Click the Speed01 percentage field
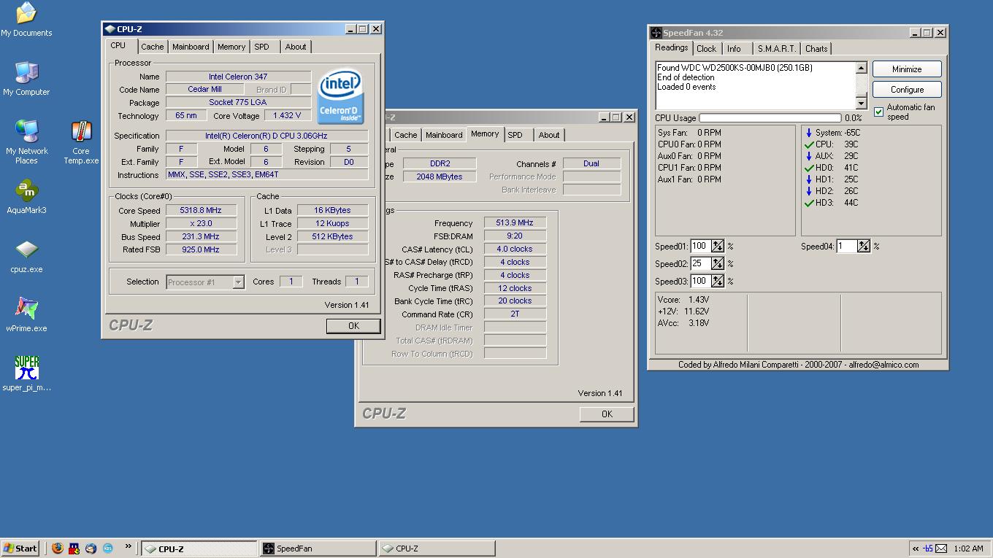The width and height of the screenshot is (993, 558). coord(700,247)
